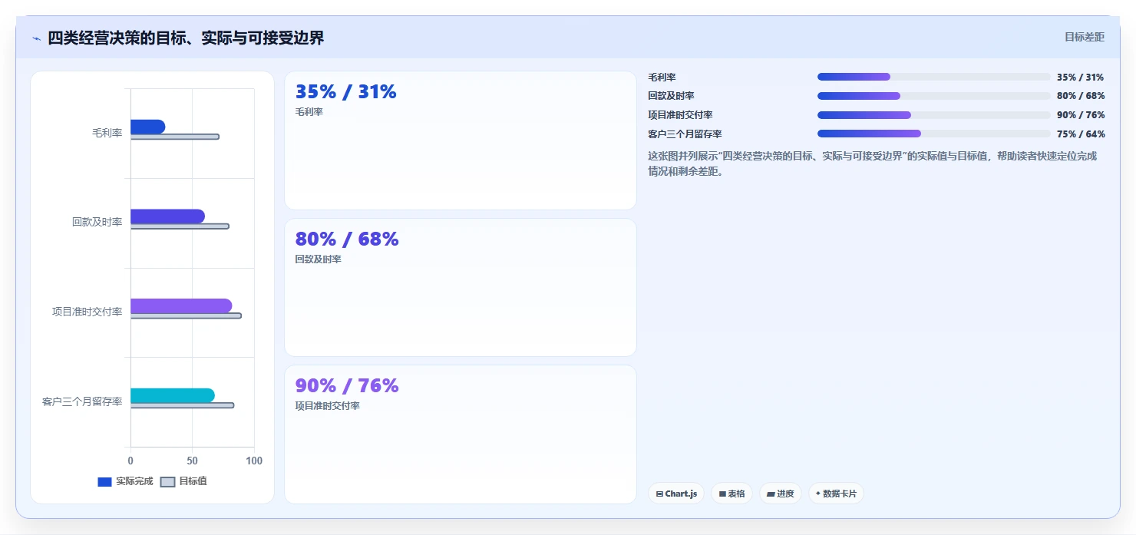Click the 客户三个月留存率 label in progress list
Viewport: 1136px width, 535px height.
(x=685, y=134)
